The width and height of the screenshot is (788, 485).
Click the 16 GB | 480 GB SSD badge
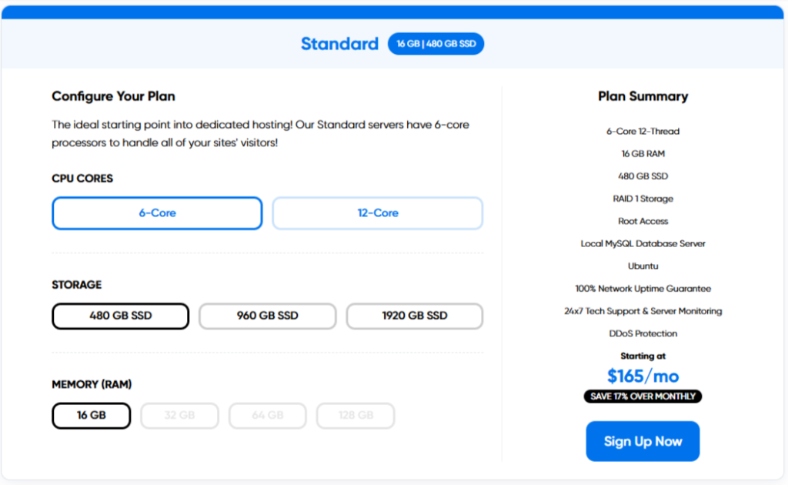[436, 44]
